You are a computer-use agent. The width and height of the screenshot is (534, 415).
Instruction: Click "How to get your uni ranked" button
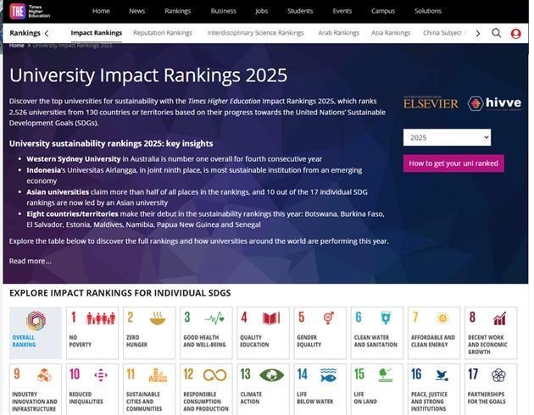click(453, 163)
